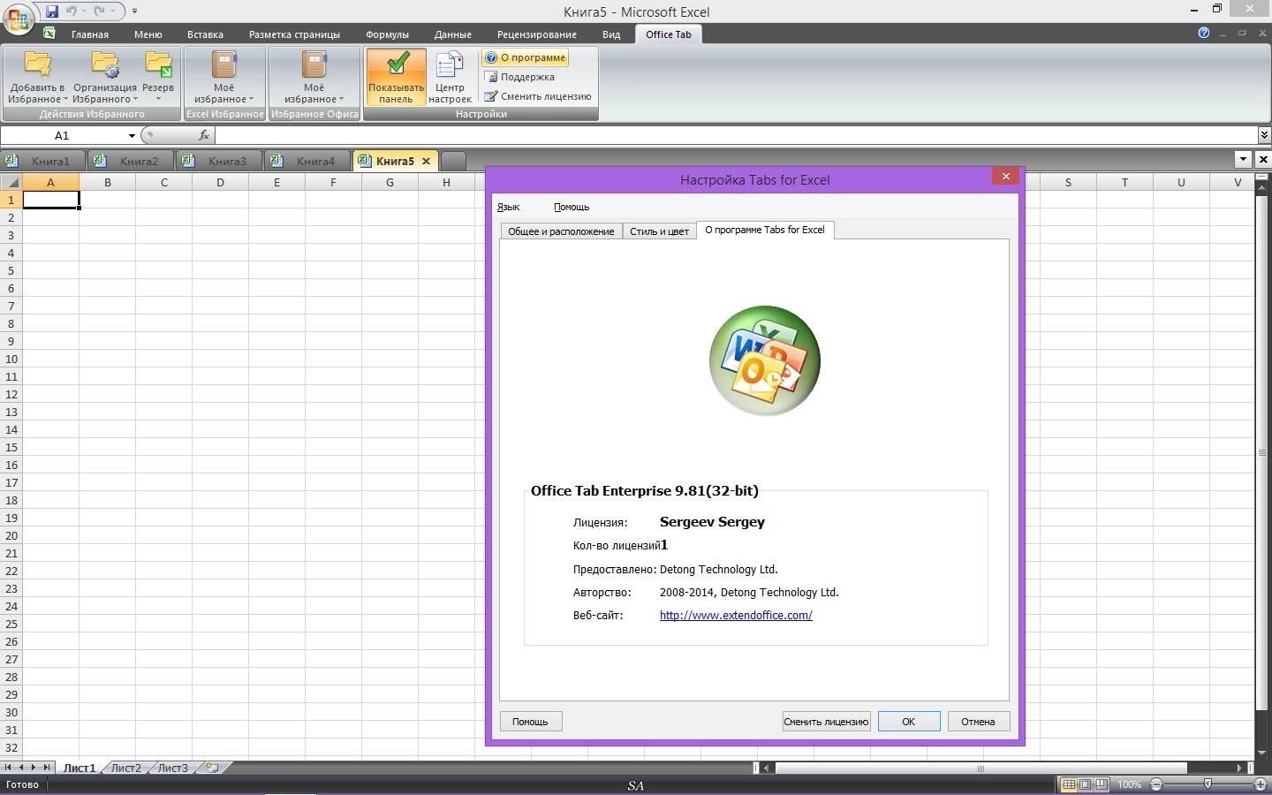1272x795 pixels.
Task: Click into the formula bar field
Action: coord(736,135)
